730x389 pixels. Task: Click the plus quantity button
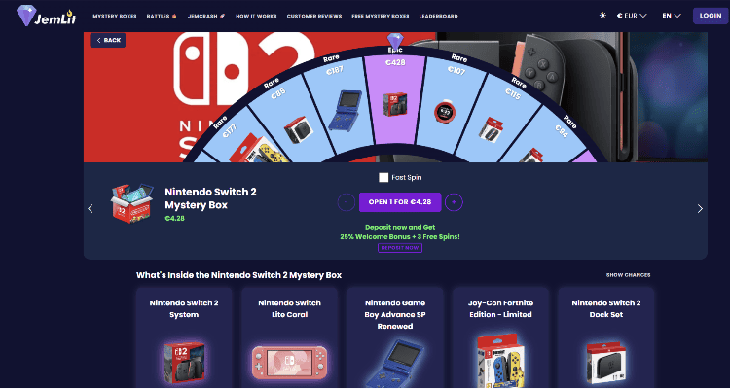tap(454, 202)
